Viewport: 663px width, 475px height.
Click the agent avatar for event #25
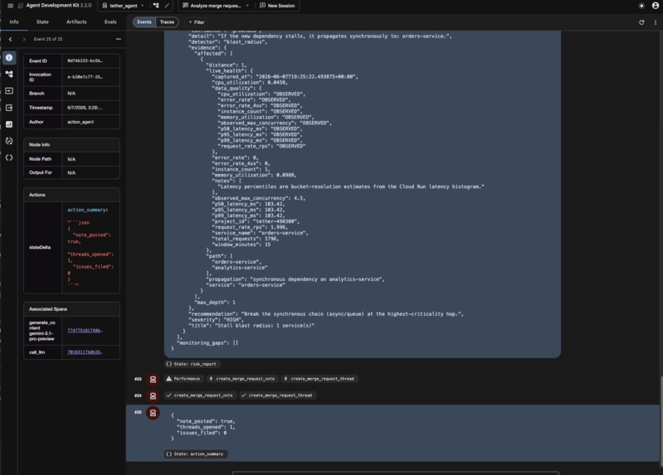click(153, 413)
